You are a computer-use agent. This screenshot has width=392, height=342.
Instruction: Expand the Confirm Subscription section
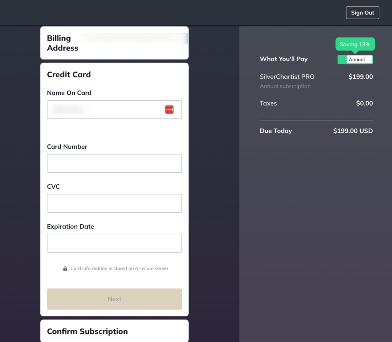tap(114, 331)
